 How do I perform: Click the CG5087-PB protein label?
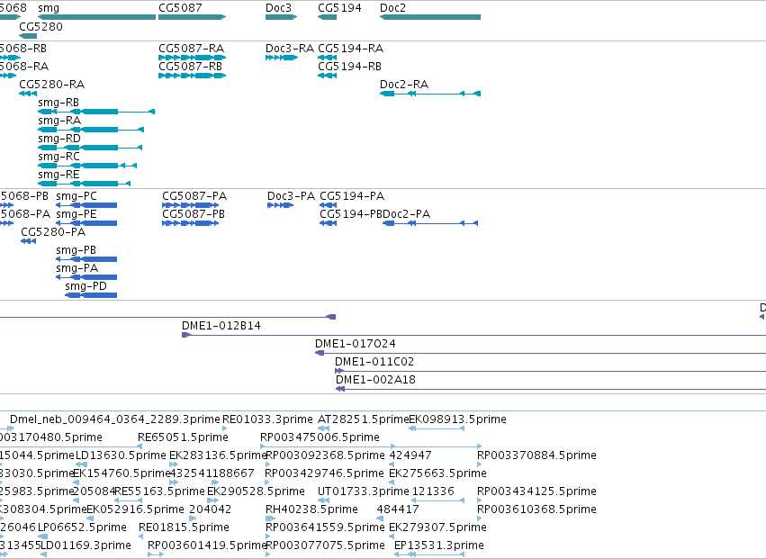[194, 214]
